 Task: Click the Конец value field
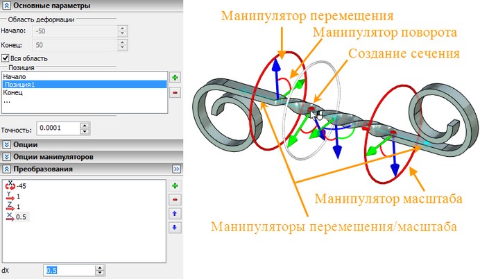tap(75, 45)
